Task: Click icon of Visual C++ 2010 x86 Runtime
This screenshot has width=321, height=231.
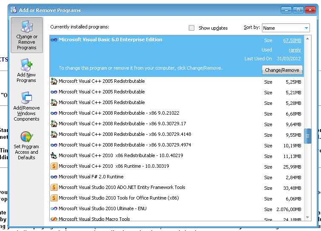Action: pos(54,166)
